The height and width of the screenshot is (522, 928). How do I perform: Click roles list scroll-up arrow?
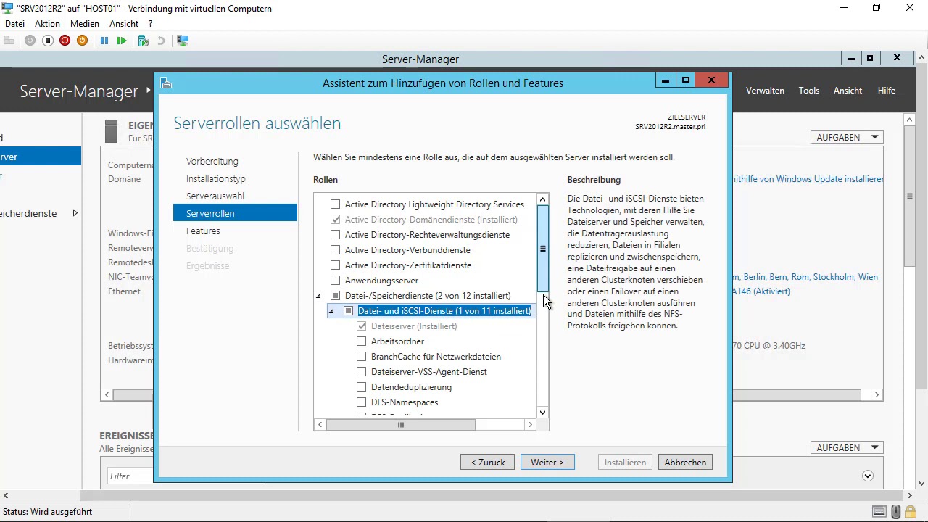(542, 199)
